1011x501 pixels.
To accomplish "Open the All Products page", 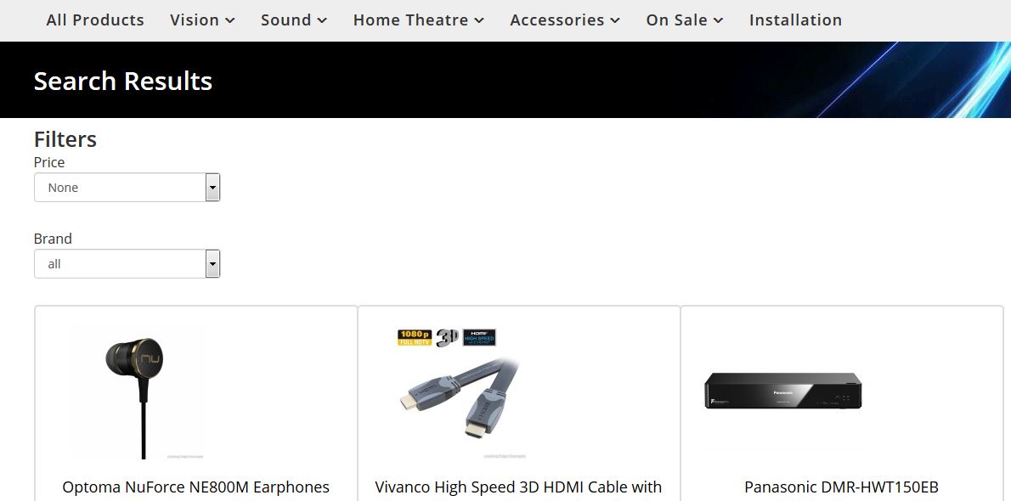I will click(x=95, y=20).
